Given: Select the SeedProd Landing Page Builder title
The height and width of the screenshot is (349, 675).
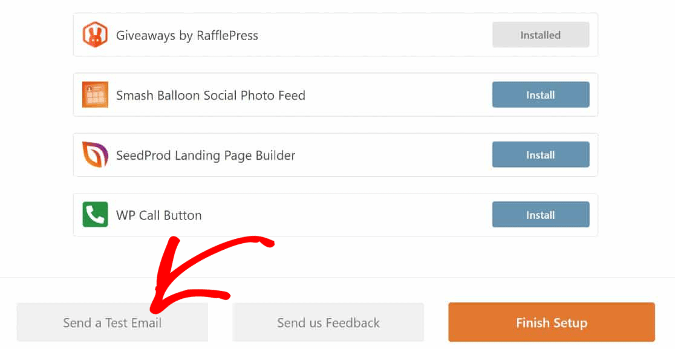Looking at the screenshot, I should [x=206, y=155].
